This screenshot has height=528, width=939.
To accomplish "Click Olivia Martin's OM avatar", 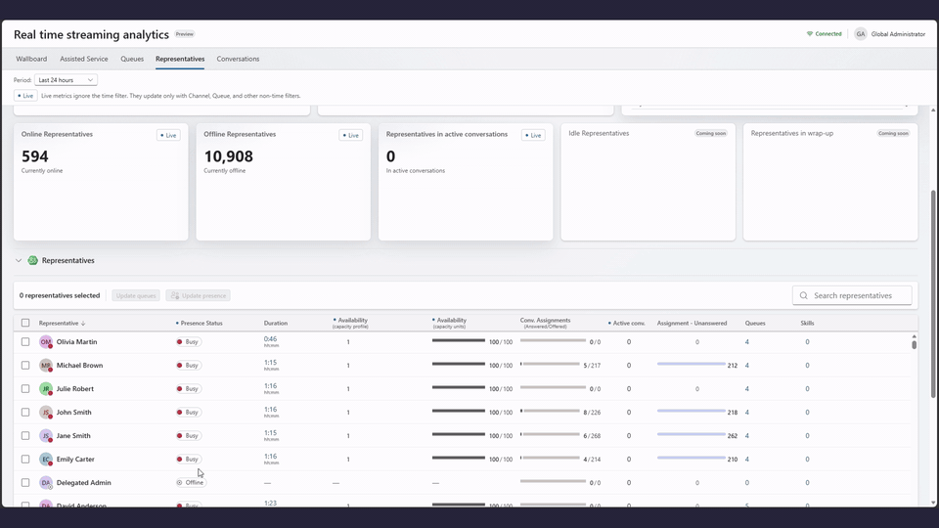I will [46, 342].
